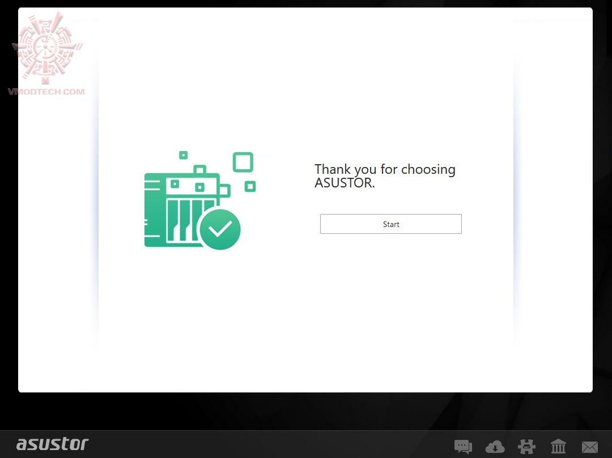Click the Start button

390,224
